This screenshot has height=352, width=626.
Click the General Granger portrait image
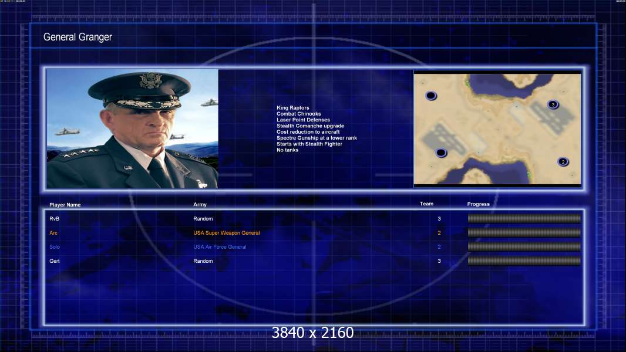132,128
